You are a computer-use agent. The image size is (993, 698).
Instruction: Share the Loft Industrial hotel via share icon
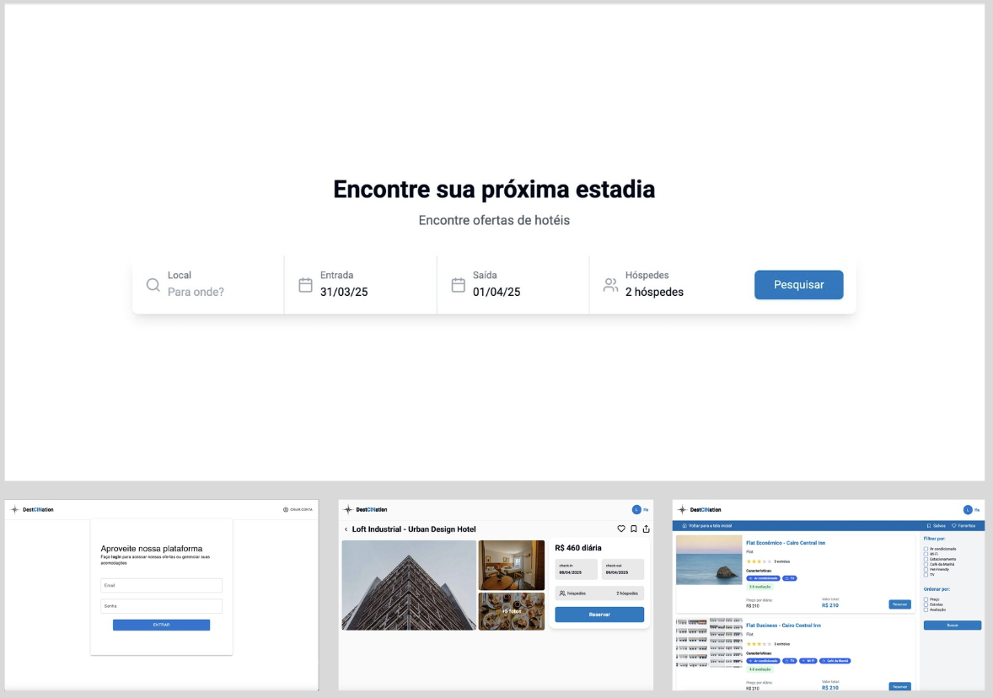tap(646, 529)
